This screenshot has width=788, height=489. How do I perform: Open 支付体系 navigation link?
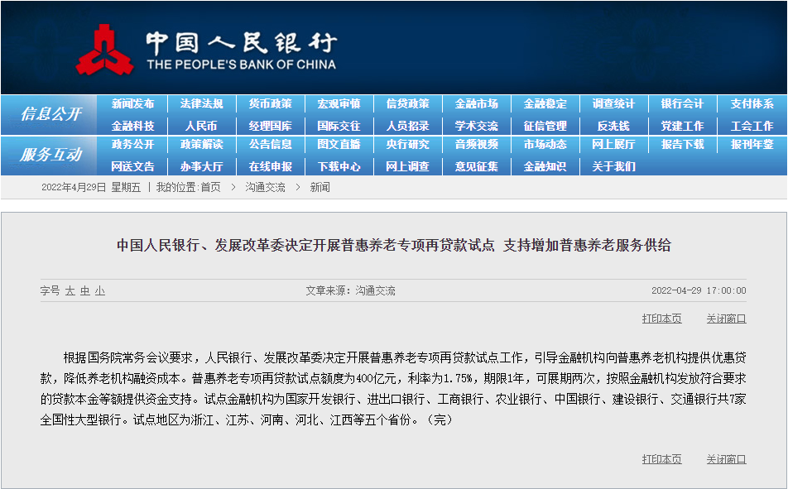pyautogui.click(x=752, y=104)
